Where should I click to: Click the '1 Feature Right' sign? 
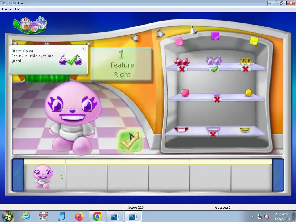point(121,64)
